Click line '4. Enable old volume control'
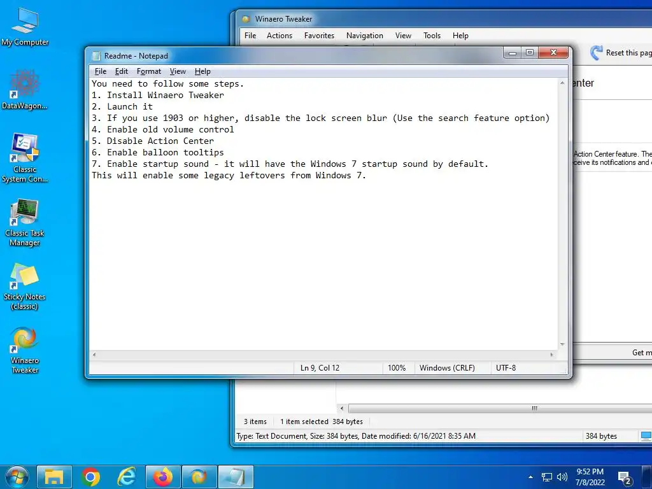Viewport: 652px width, 489px height. coord(162,129)
